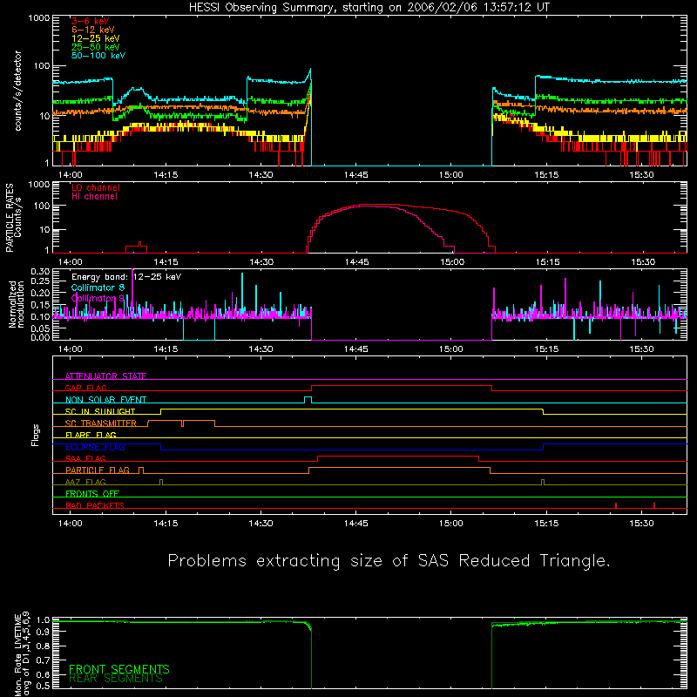This screenshot has height=697, width=697.
Task: Select the PARTICLE FLAG label
Action: coord(98,470)
